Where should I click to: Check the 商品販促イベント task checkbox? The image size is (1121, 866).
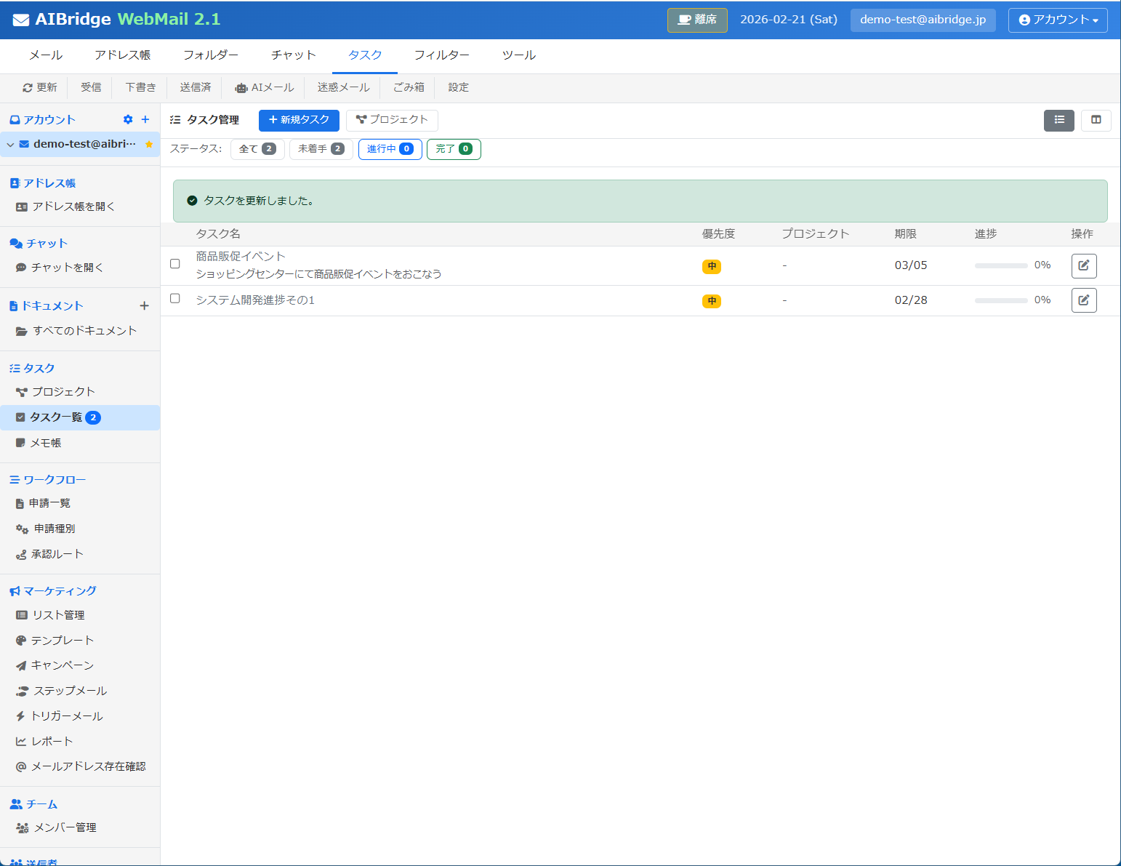coord(174,264)
